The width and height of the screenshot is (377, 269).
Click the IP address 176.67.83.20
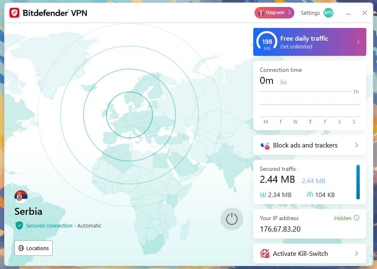click(x=280, y=229)
